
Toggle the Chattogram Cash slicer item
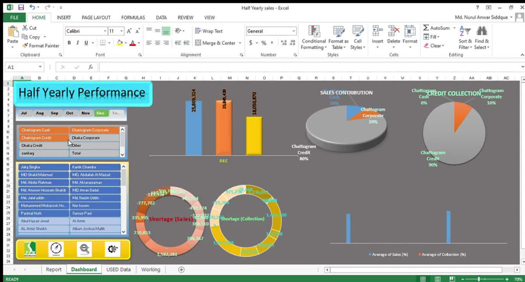pyautogui.click(x=44, y=130)
